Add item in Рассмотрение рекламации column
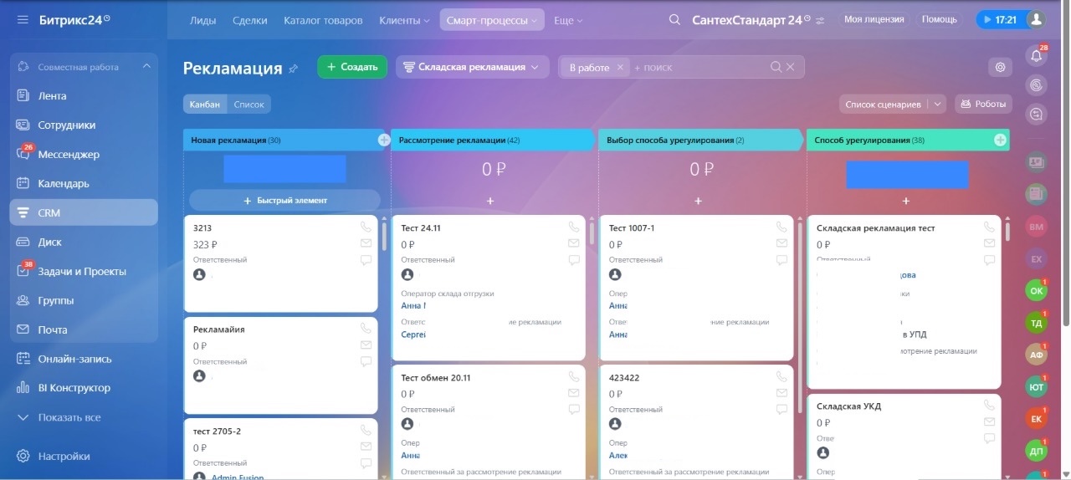This screenshot has height=480, width=1071. click(x=490, y=201)
